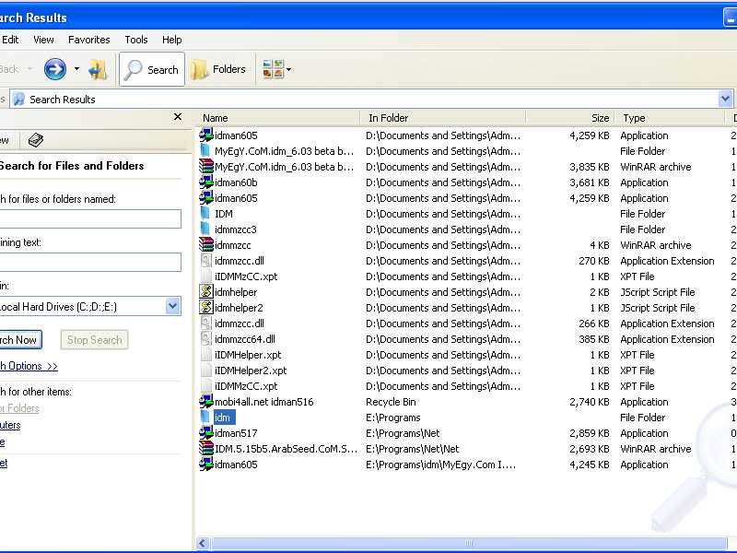Click the 3,681 KB size cell
The height and width of the screenshot is (553, 737).
click(590, 182)
